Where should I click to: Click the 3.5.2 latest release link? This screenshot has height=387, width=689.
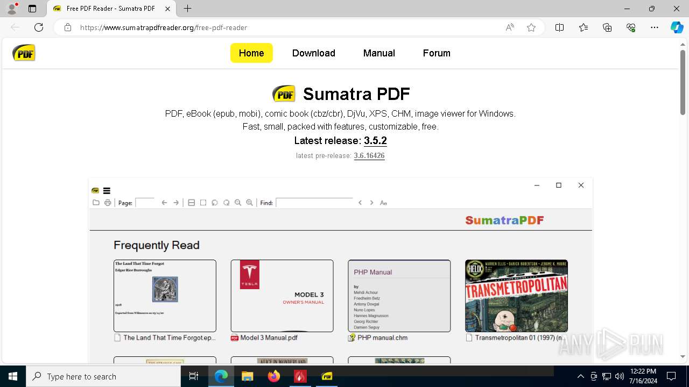point(375,141)
